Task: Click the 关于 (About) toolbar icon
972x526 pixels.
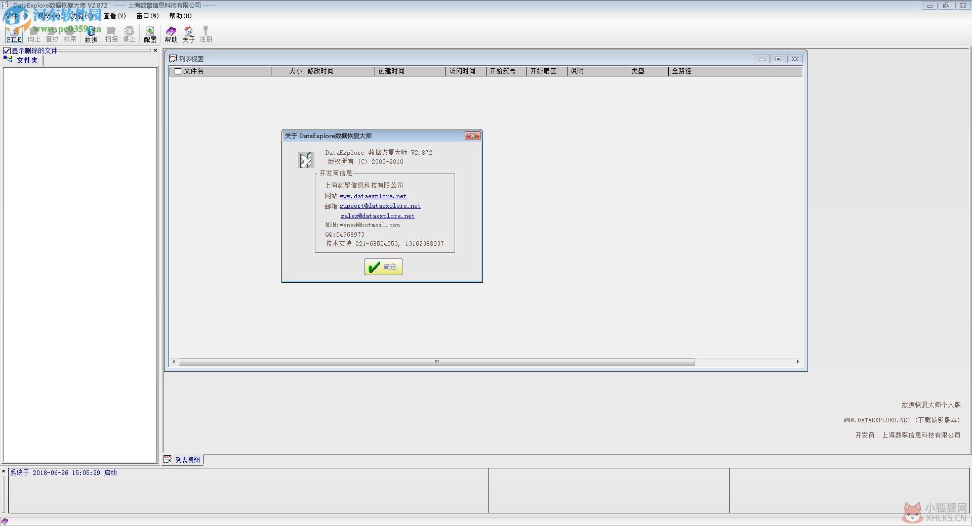Action: point(188,34)
